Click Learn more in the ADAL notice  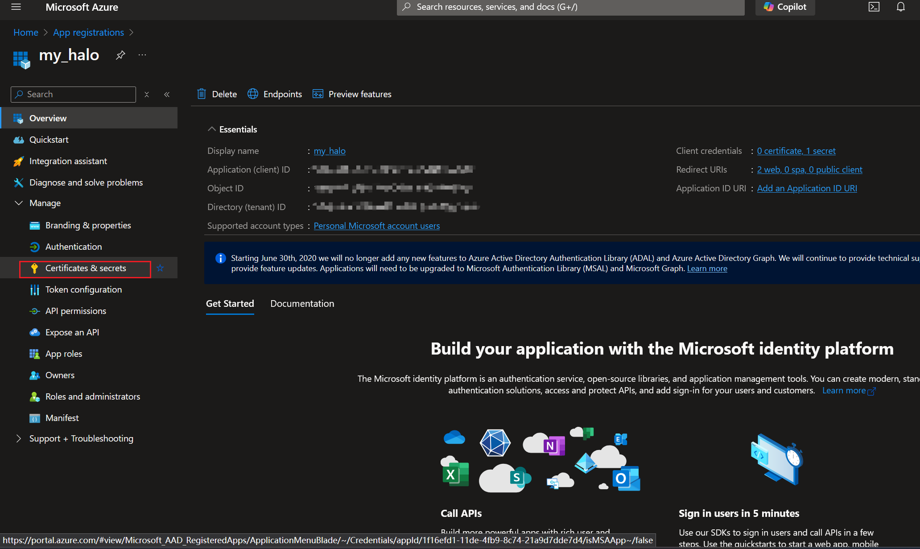tap(707, 268)
